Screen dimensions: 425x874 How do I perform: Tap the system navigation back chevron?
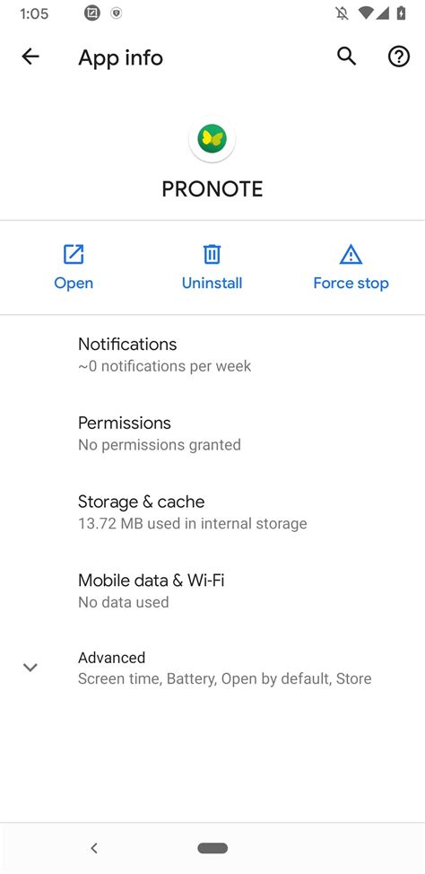(94, 848)
